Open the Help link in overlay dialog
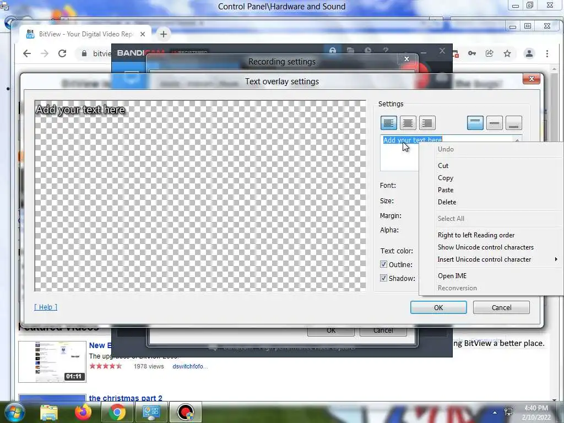 click(46, 307)
